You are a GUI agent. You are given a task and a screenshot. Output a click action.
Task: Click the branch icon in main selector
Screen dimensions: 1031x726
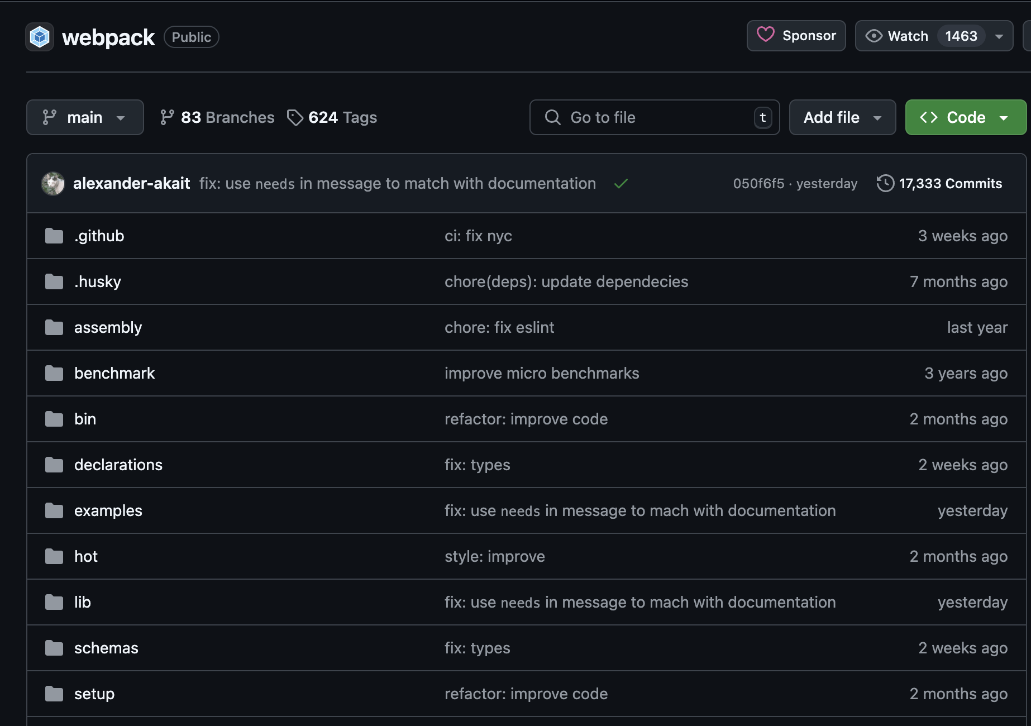[x=49, y=117]
